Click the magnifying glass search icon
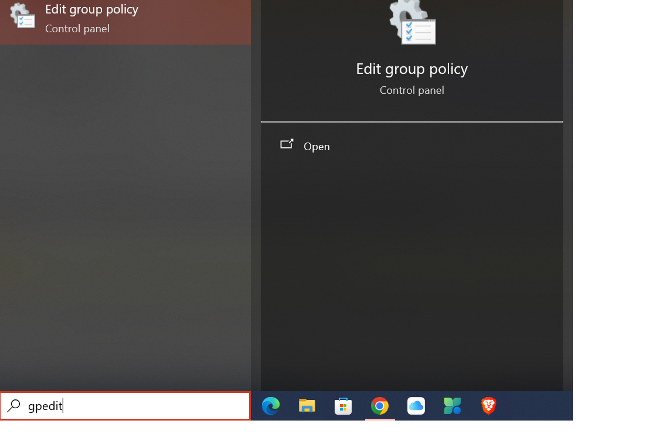Screen dimensions: 667x444 (13, 406)
